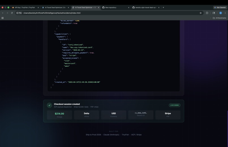The image size is (228, 147).
Task: Click the Ask Gemini button
Action: click(x=220, y=8)
